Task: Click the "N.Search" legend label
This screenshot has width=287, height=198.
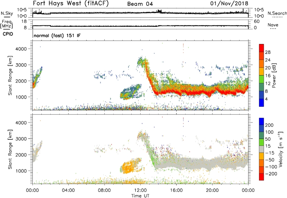Action: point(277,13)
